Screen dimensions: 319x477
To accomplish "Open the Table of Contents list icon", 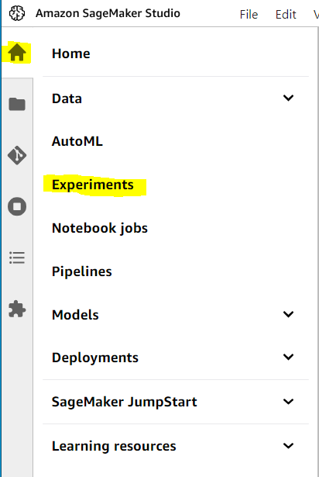I will (x=17, y=258).
